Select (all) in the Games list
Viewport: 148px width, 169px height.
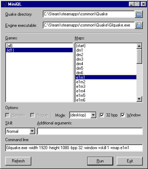click(x=39, y=46)
